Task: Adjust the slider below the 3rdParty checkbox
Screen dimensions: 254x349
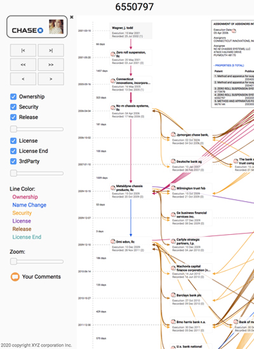Action: click(x=37, y=173)
